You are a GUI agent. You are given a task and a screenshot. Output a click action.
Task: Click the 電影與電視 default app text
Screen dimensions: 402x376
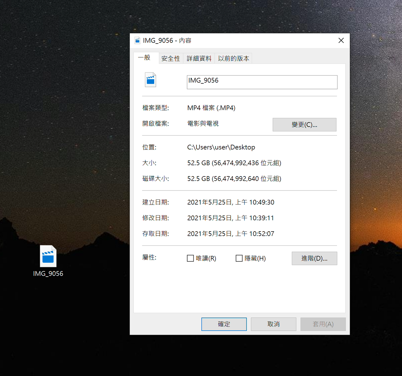tap(203, 124)
